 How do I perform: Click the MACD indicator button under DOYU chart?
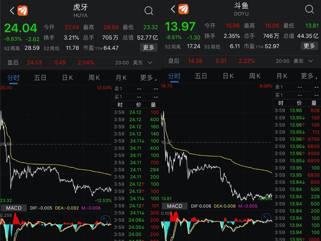point(175,206)
